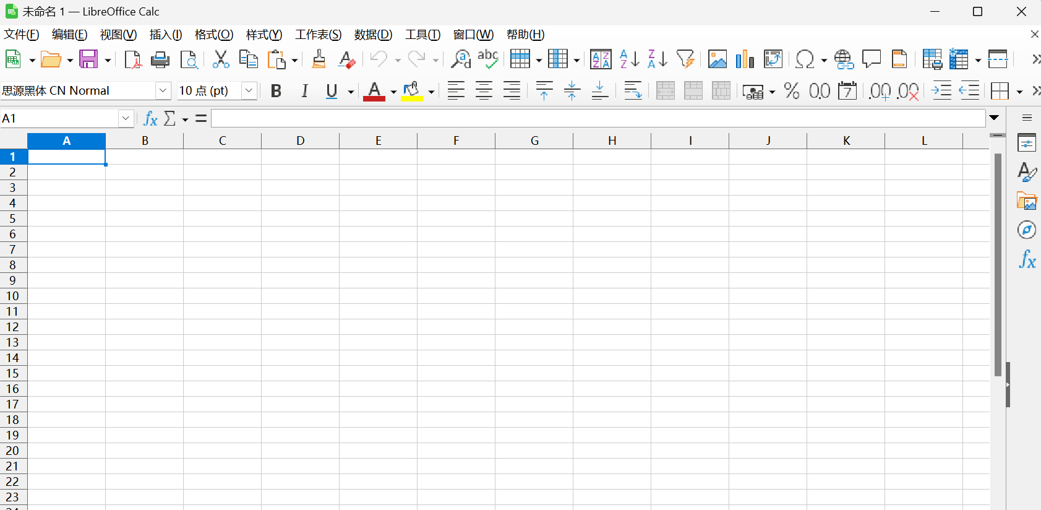The width and height of the screenshot is (1041, 510).
Task: Expand the font name dropdown
Action: tap(163, 91)
